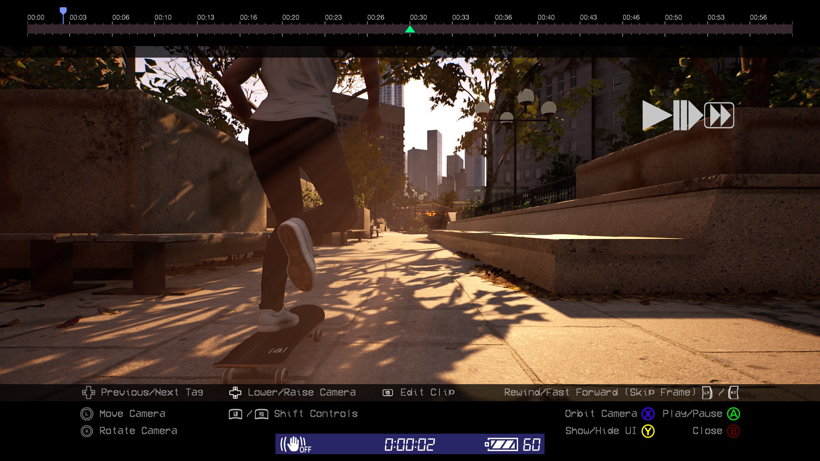
Task: Click the green triangle timeline marker
Action: [x=410, y=29]
